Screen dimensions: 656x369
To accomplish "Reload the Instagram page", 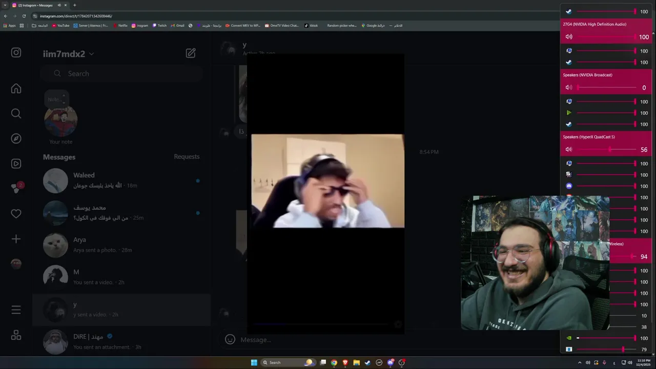I will pos(24,16).
